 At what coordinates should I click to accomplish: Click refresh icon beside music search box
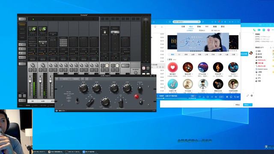tap(170, 22)
